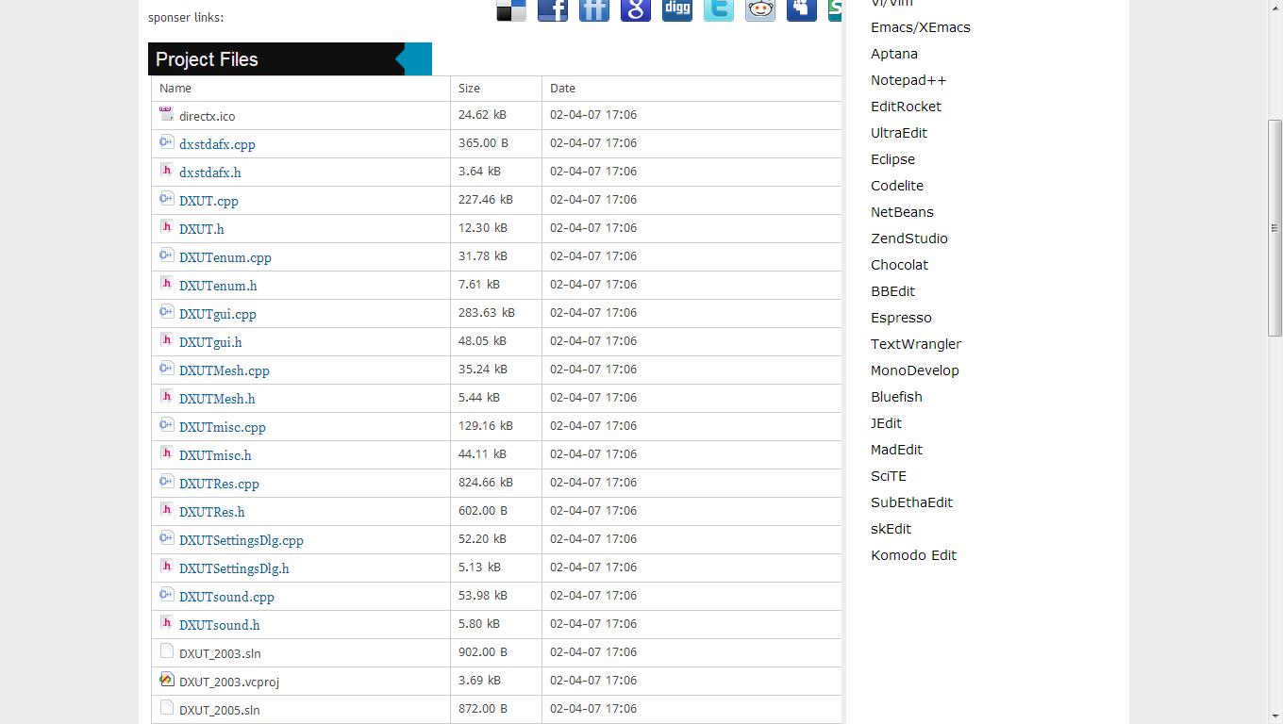Share on Reddit alien icon
The image size is (1283, 724).
[759, 9]
